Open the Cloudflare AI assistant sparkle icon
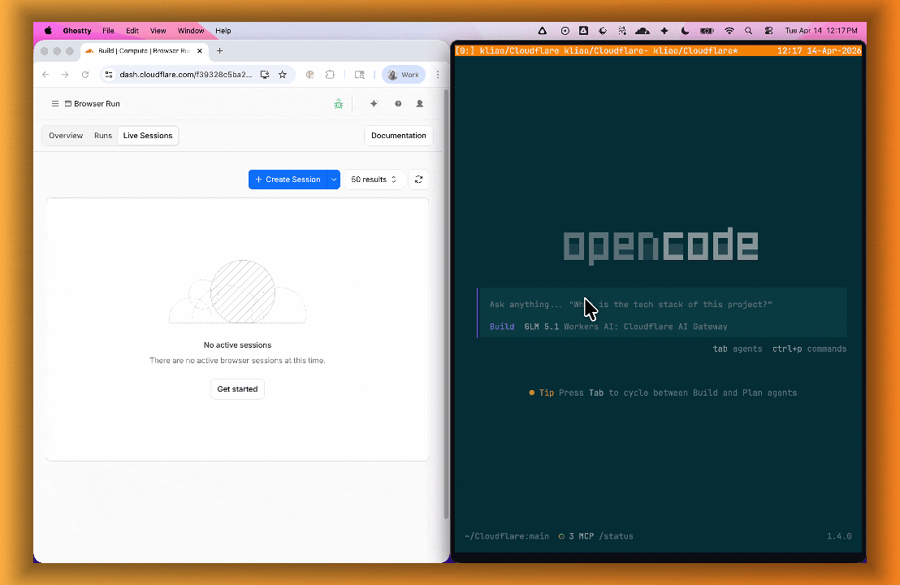Screen dimensions: 900x585 (x=374, y=103)
